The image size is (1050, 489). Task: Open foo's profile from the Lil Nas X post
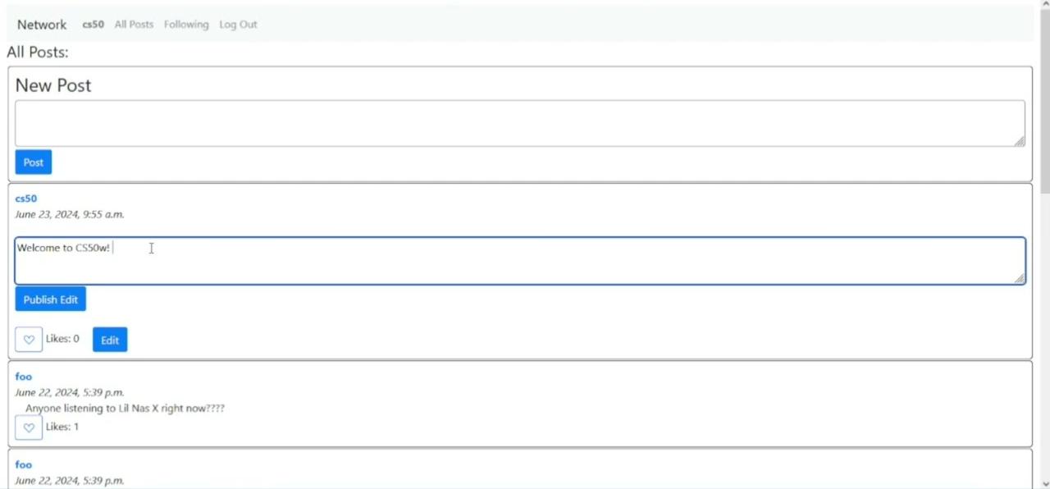click(24, 377)
